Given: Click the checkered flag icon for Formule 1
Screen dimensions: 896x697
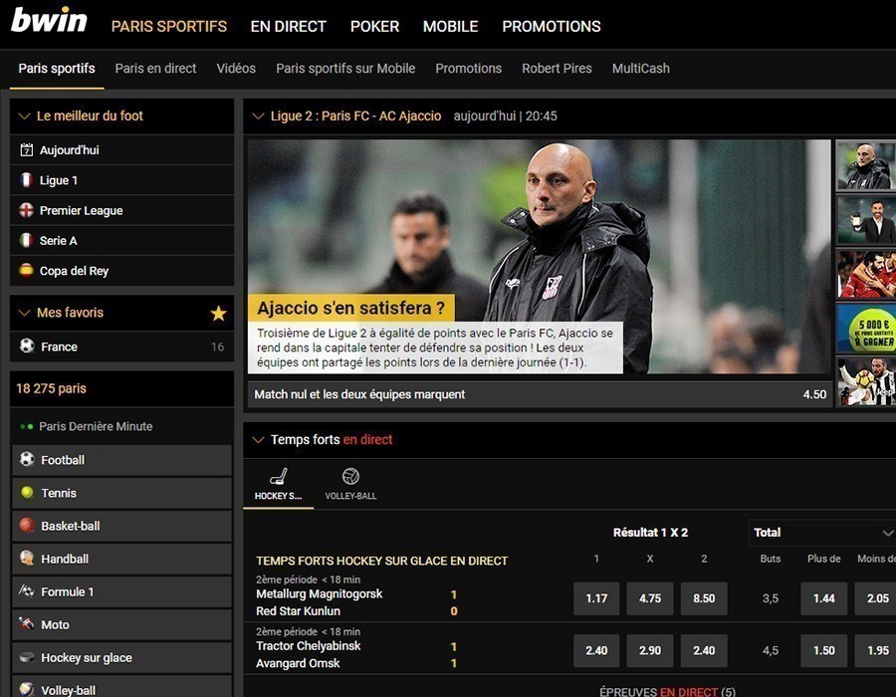Looking at the screenshot, I should (x=27, y=590).
